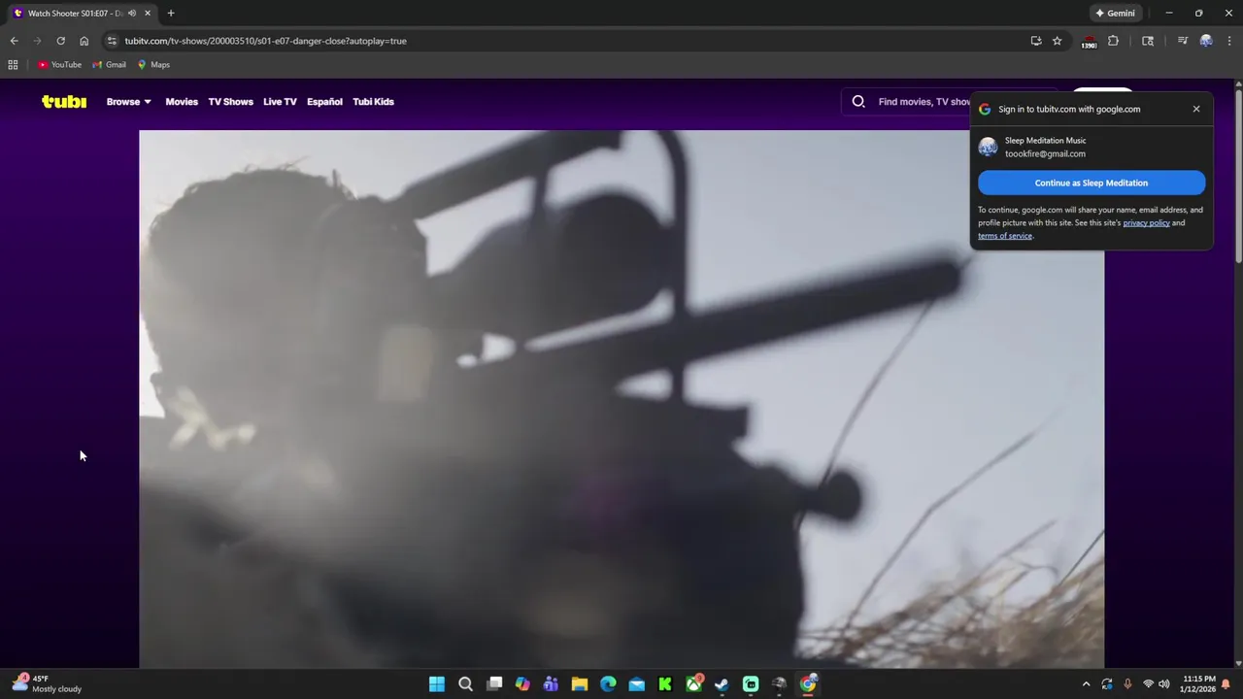This screenshot has width=1243, height=699.
Task: Open File Explorer from taskbar
Action: pos(580,684)
